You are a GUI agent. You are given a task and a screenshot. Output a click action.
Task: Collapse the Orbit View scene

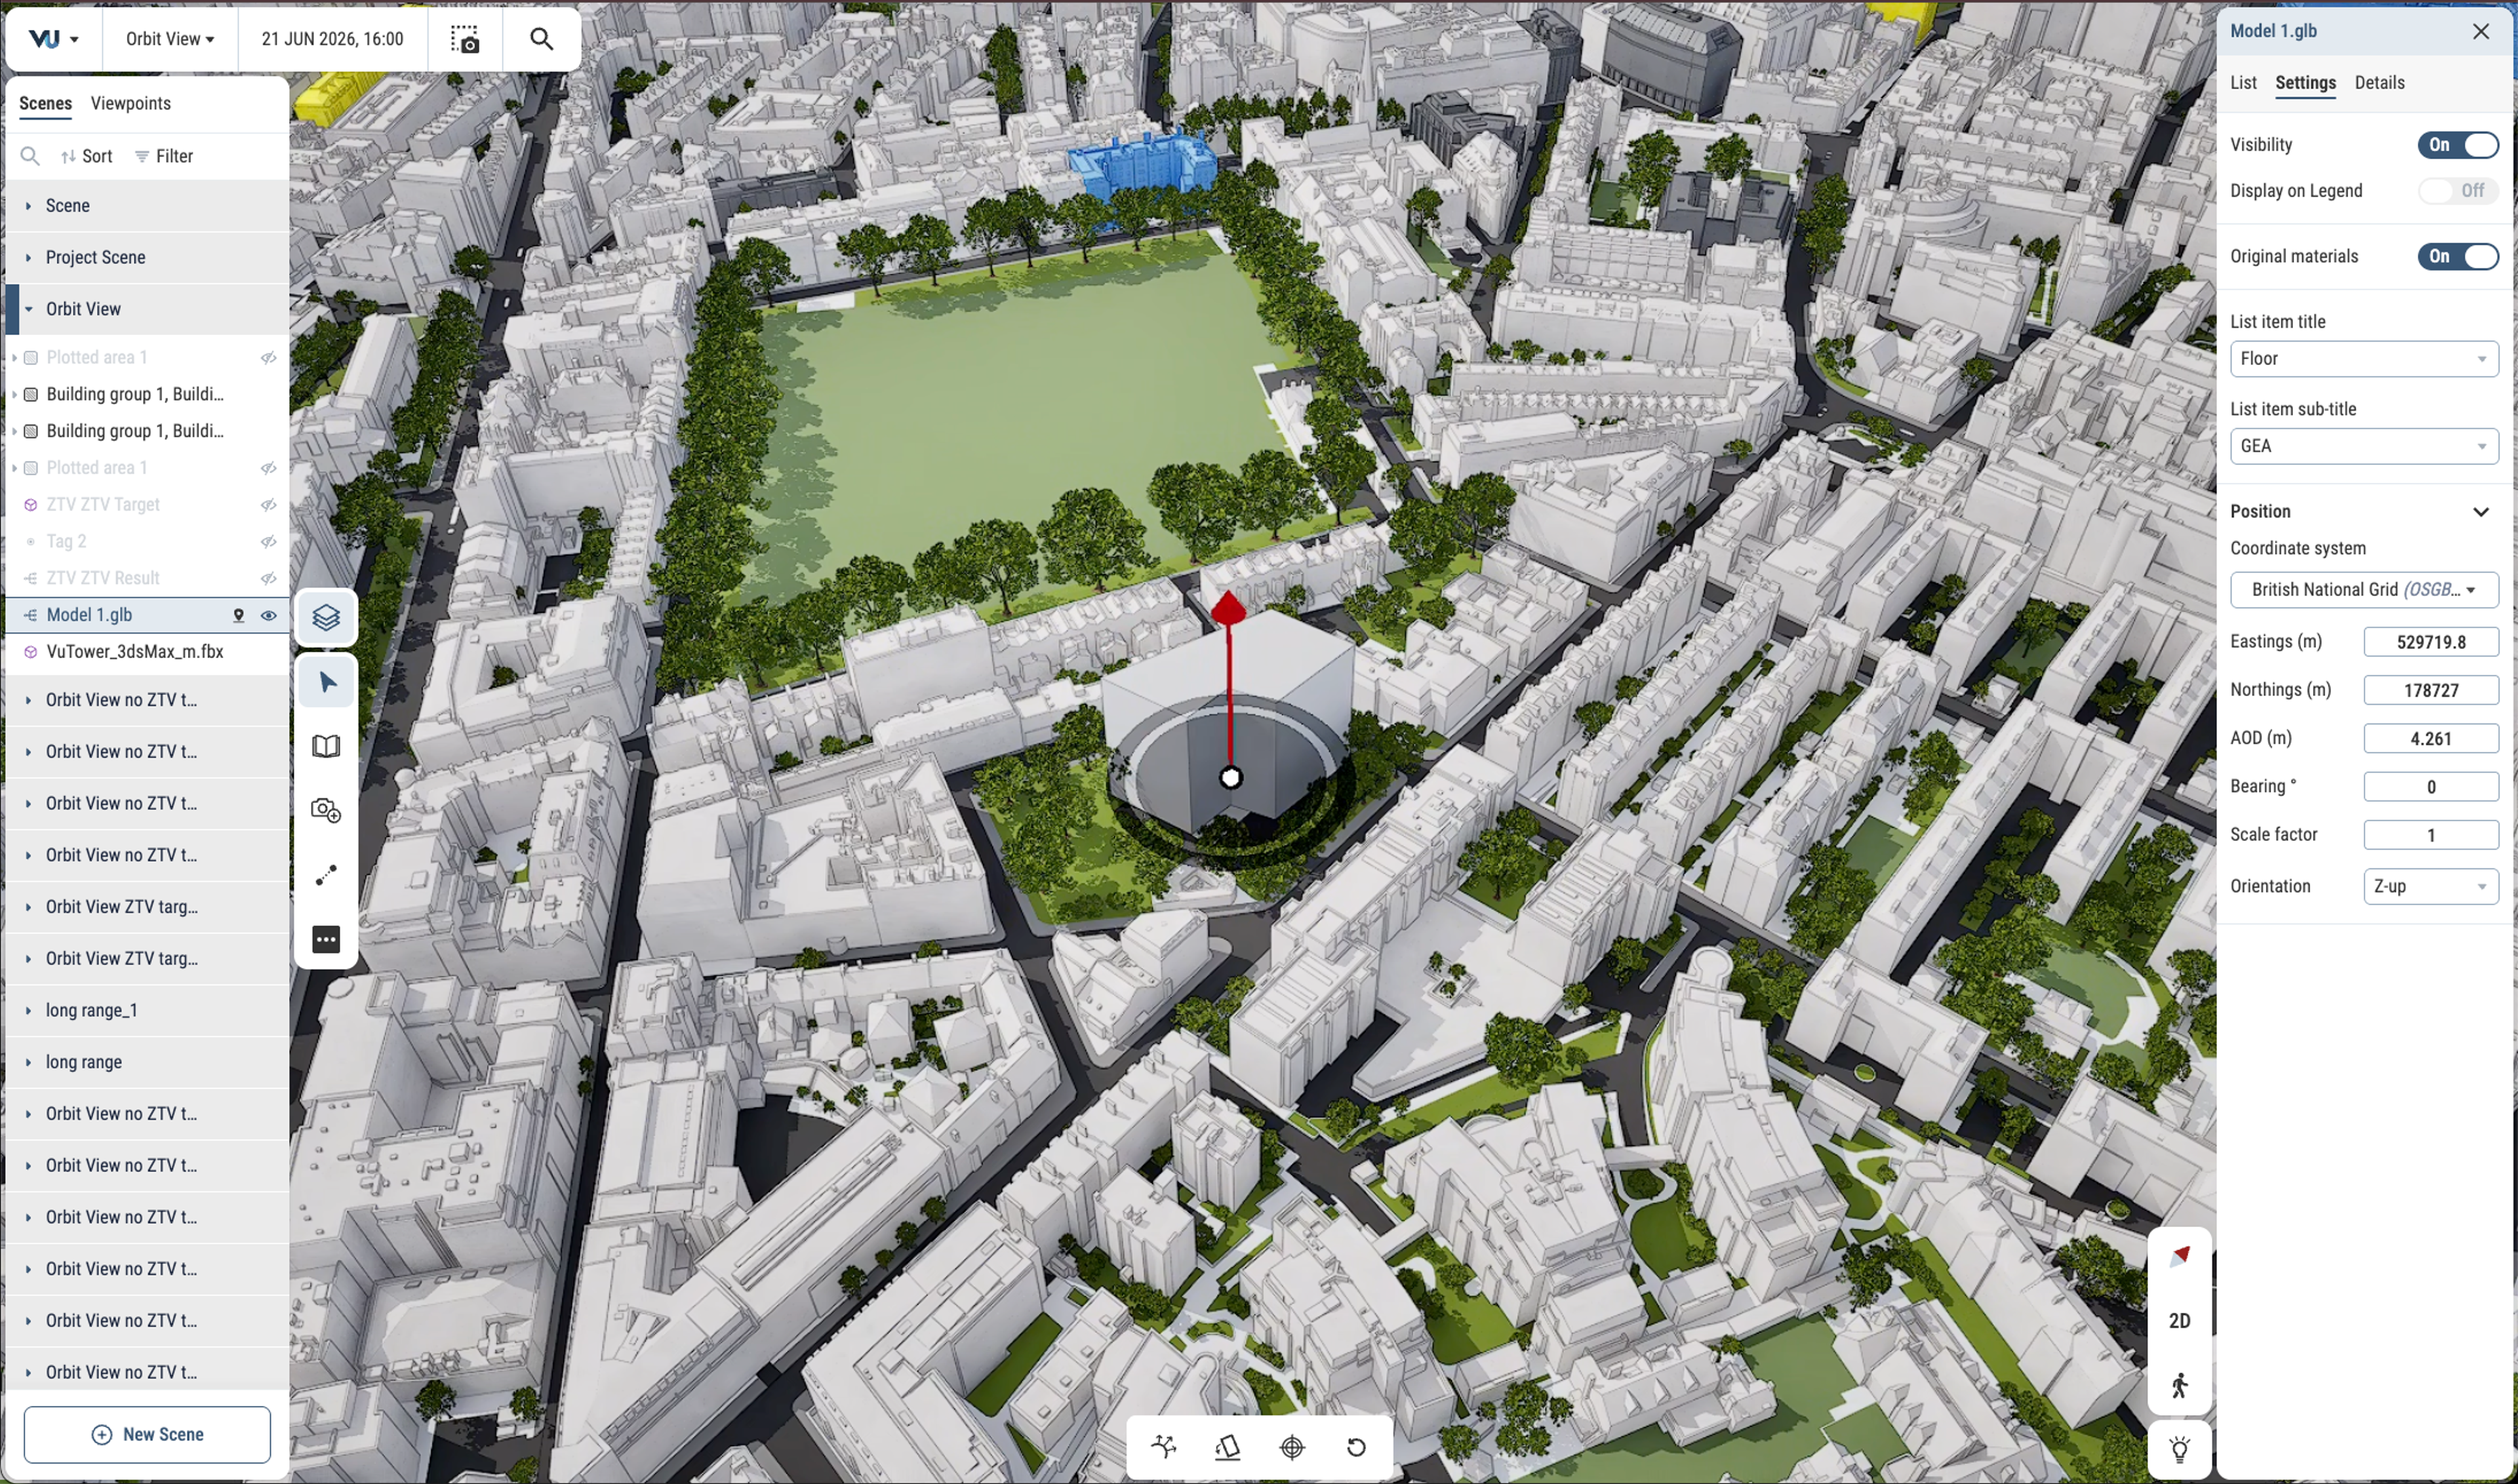click(28, 309)
